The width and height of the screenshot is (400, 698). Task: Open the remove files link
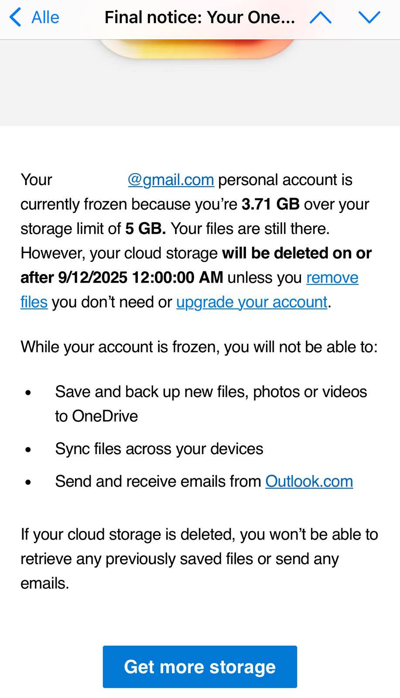tap(332, 277)
